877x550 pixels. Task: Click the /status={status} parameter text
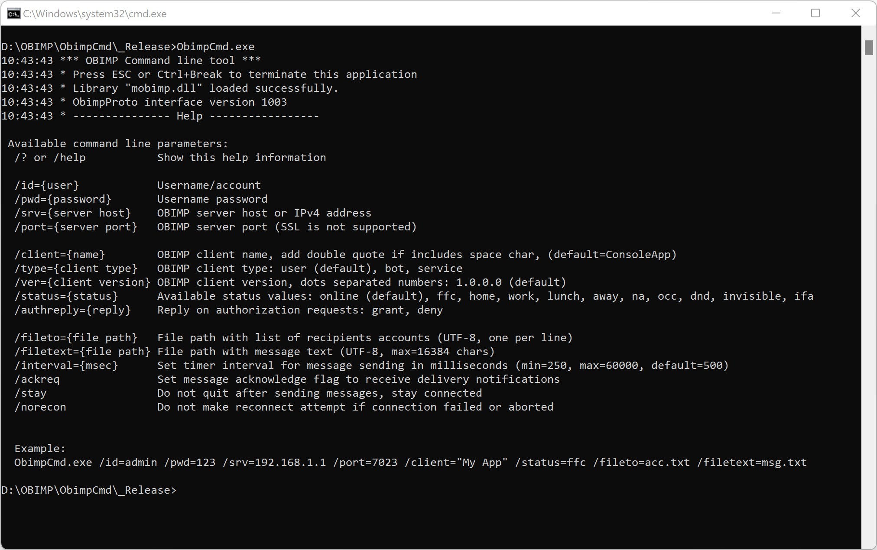tap(66, 296)
